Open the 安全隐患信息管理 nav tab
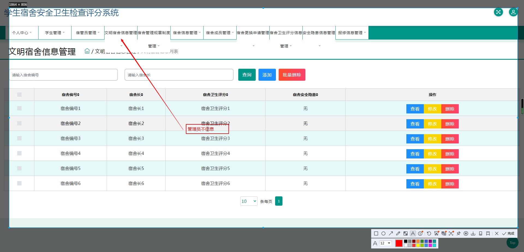The height and width of the screenshot is (252, 524). coord(319,33)
